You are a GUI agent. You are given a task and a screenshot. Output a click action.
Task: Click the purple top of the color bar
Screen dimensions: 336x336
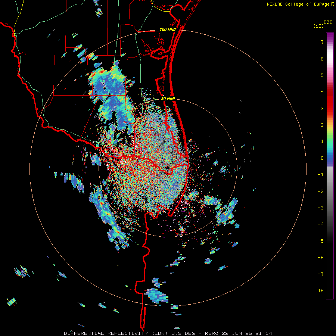click(330, 37)
